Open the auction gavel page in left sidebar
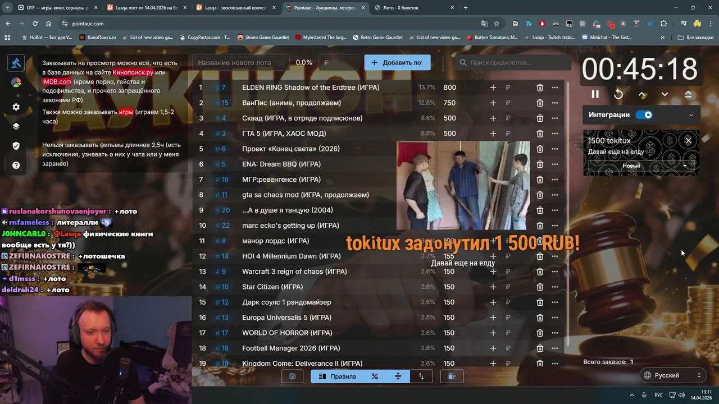The width and height of the screenshot is (719, 404). click(16, 63)
